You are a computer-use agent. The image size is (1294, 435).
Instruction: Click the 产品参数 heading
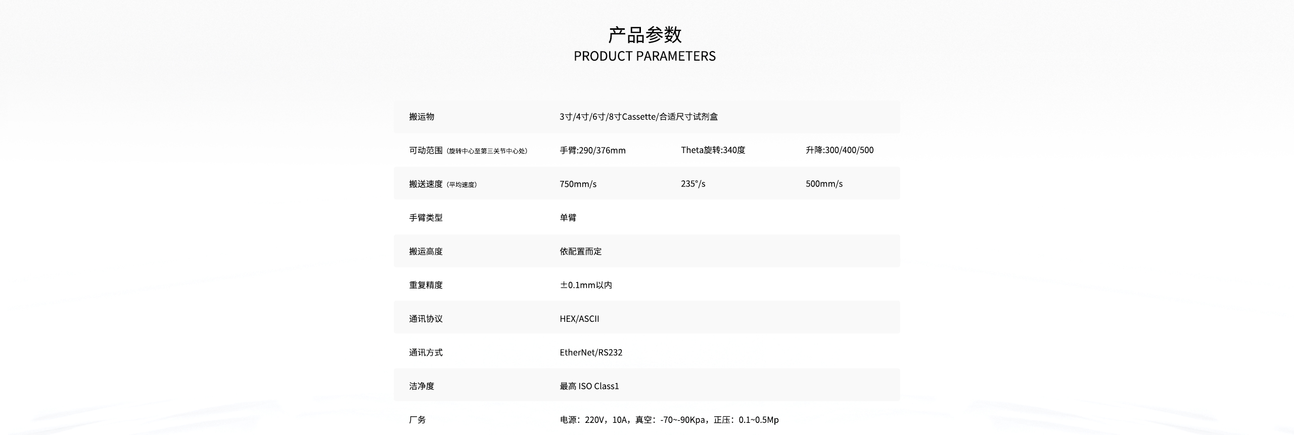click(644, 35)
